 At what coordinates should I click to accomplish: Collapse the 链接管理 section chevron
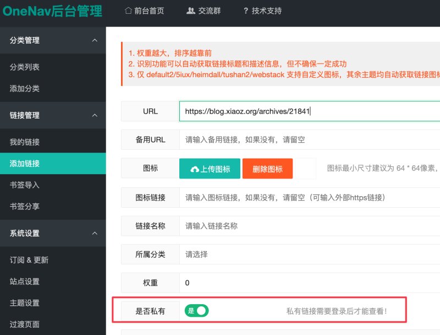pos(95,115)
